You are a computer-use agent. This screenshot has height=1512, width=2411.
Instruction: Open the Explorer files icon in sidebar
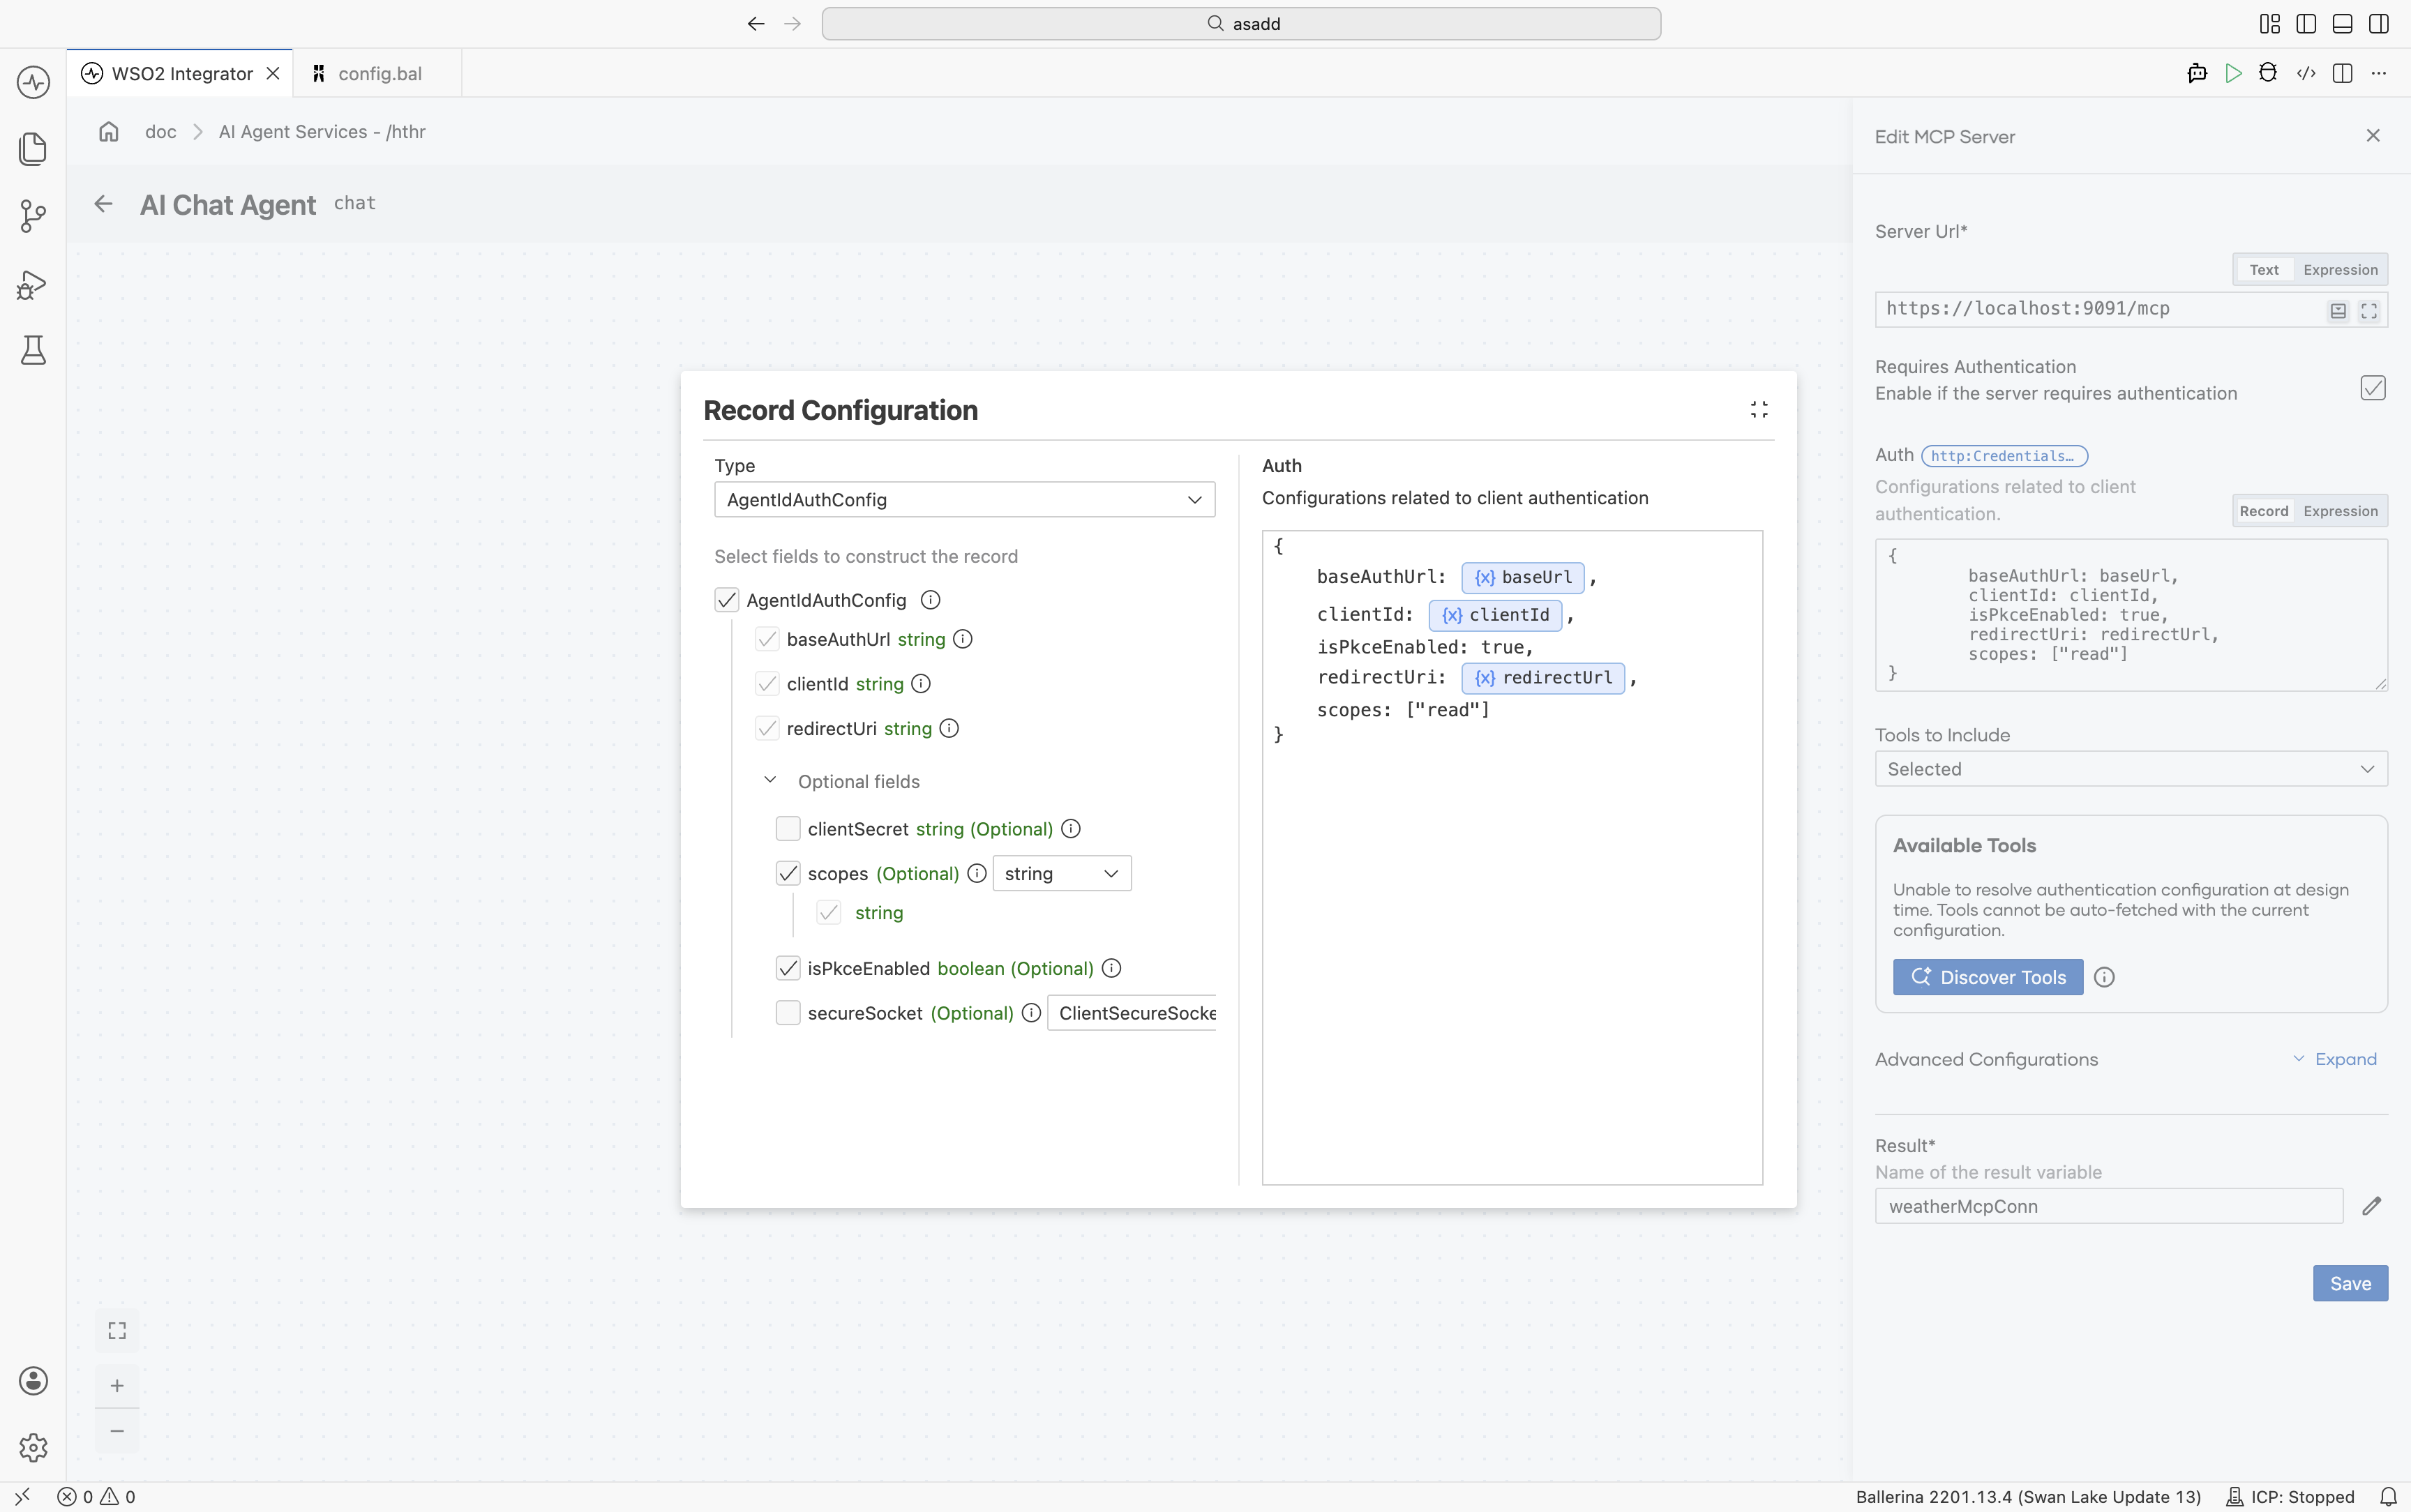click(33, 149)
